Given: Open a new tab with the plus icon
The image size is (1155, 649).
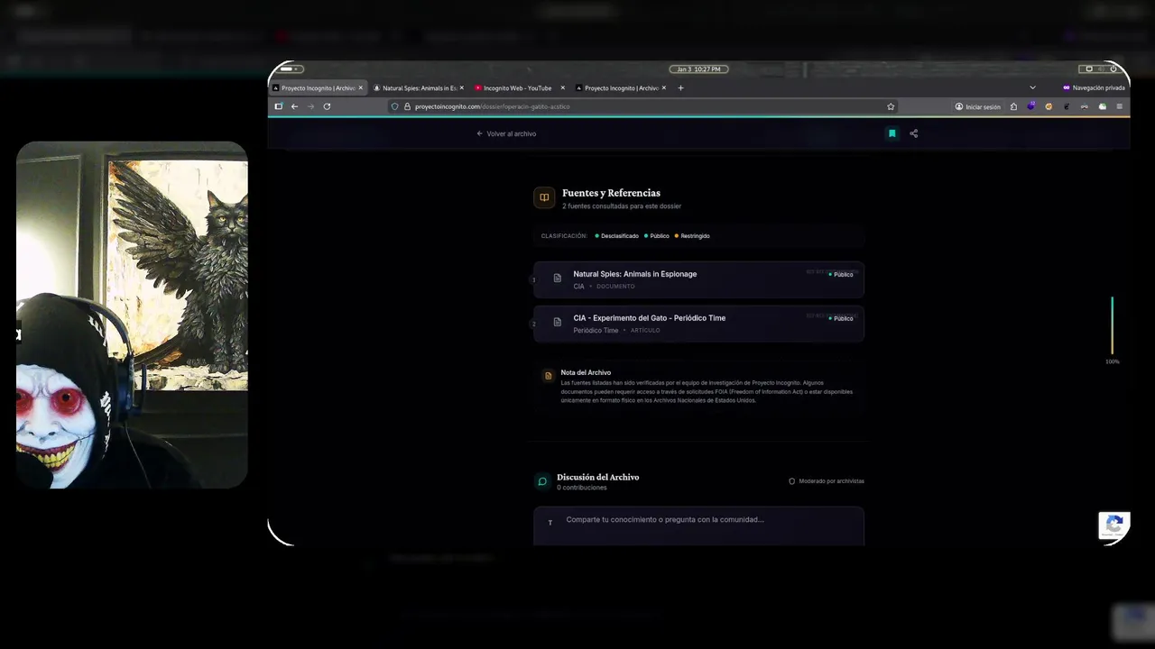Looking at the screenshot, I should (x=680, y=88).
